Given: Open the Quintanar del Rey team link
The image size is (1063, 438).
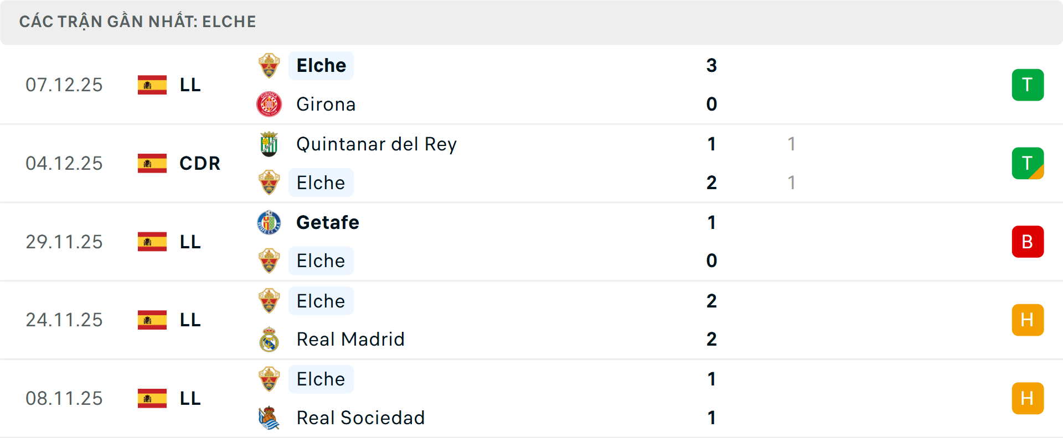Looking at the screenshot, I should (376, 144).
